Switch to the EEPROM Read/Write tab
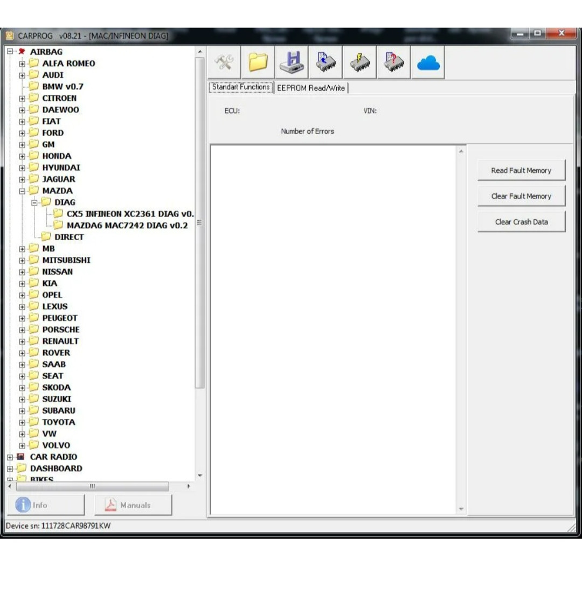 (x=311, y=88)
